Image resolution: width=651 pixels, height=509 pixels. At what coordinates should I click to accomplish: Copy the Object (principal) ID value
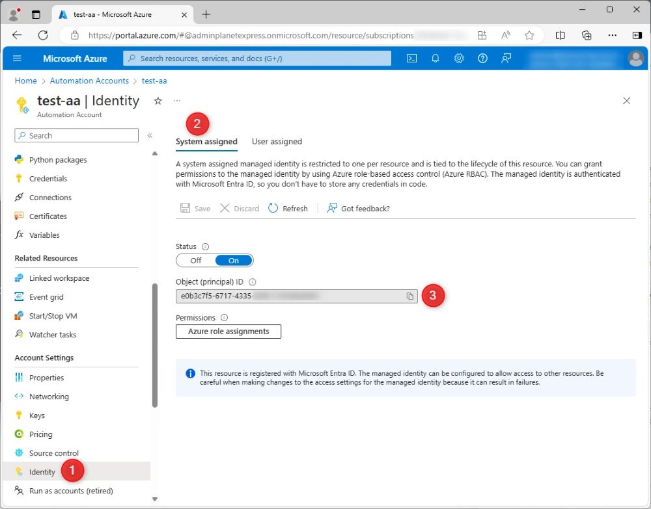[x=409, y=296]
